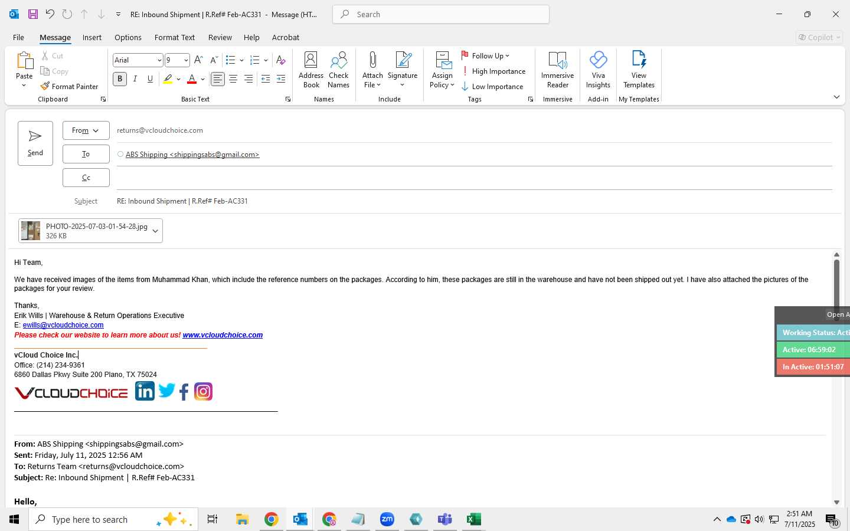The width and height of the screenshot is (850, 531).
Task: Open Immersive Reader
Action: point(558,70)
